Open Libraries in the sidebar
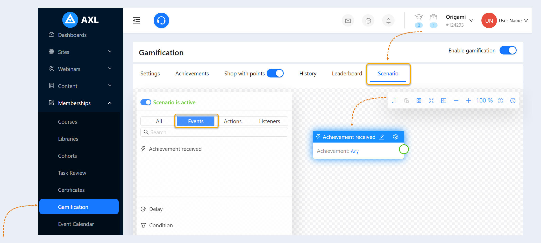 [68, 139]
